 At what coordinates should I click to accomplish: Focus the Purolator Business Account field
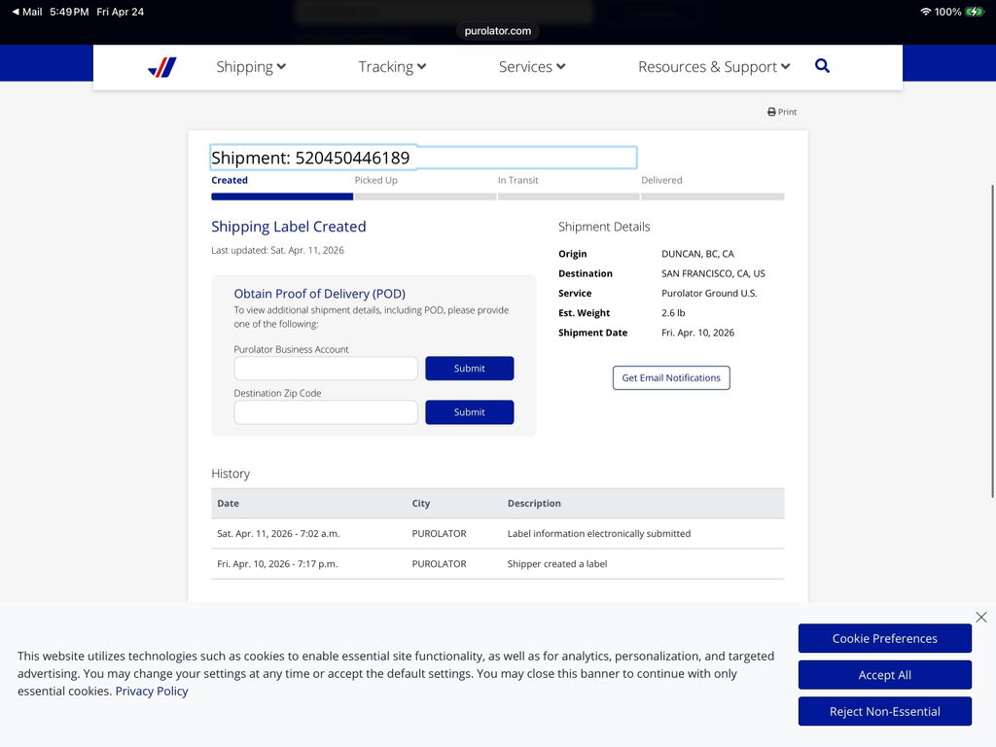(x=326, y=369)
